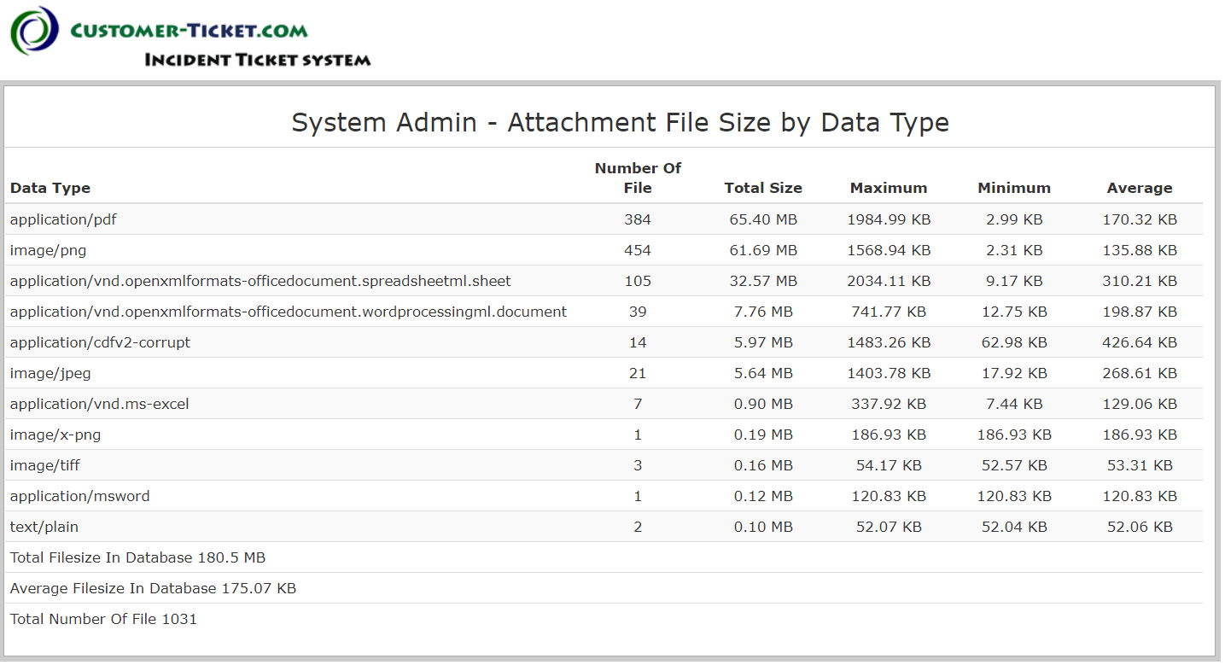The width and height of the screenshot is (1225, 665).
Task: Click average value 426.64 KB
Action: (1140, 342)
